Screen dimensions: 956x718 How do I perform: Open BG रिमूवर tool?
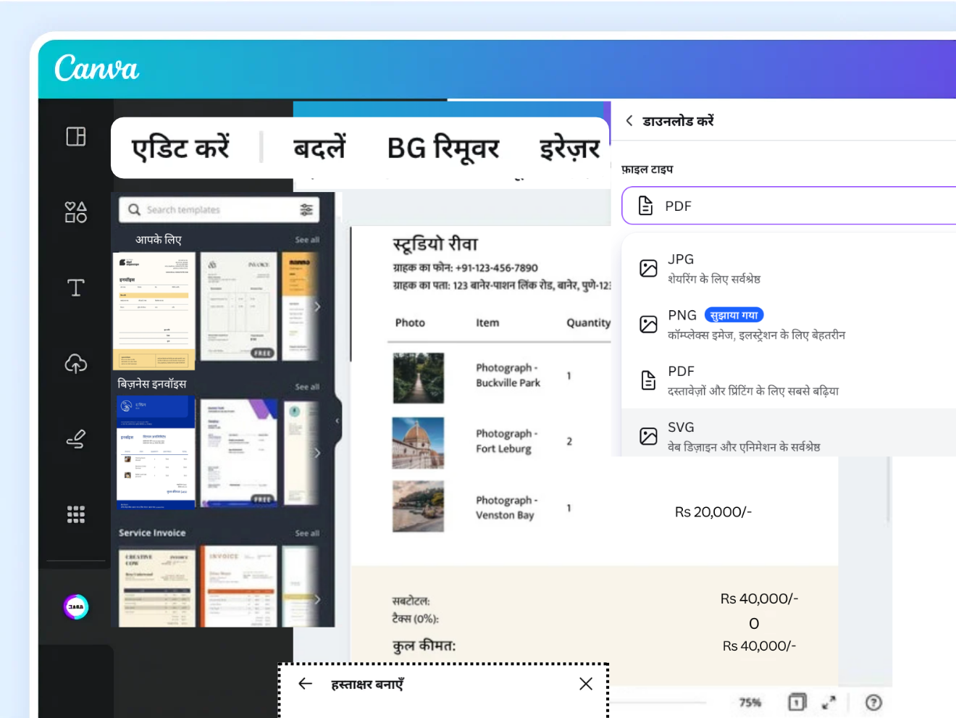(443, 148)
